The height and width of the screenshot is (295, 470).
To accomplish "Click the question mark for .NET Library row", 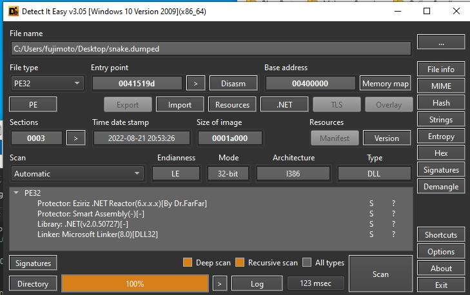I will [393, 224].
